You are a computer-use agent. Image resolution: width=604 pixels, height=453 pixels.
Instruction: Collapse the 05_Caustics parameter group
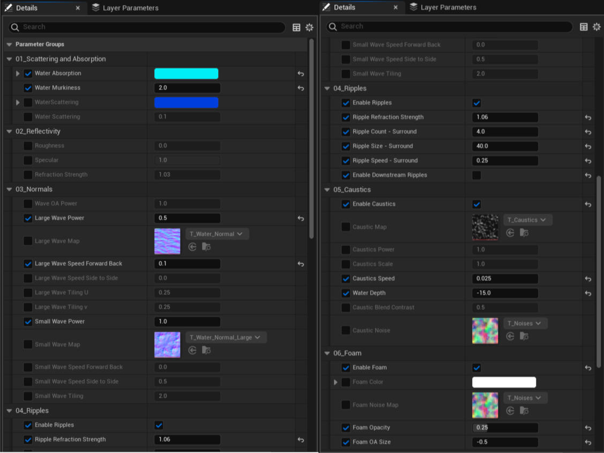326,189
